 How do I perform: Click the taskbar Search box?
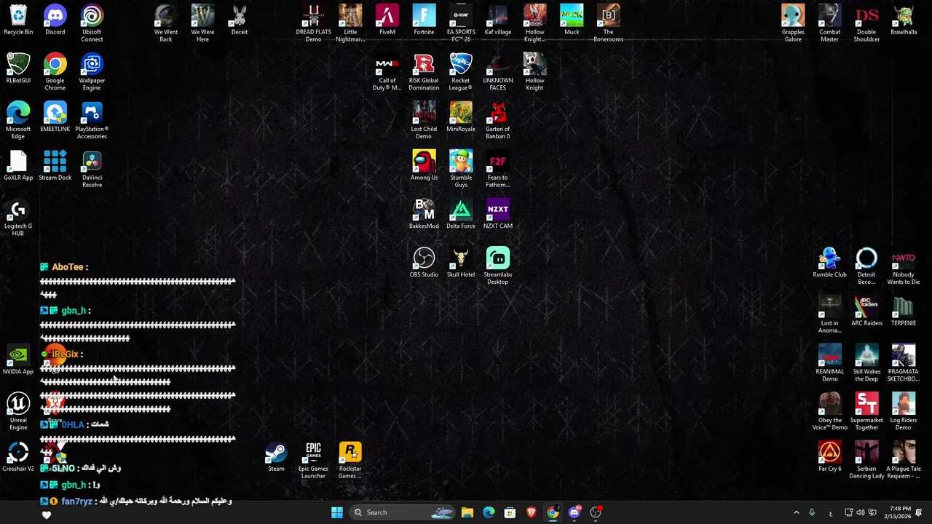click(x=402, y=512)
